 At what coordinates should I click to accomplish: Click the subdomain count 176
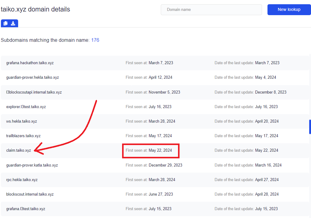[95, 40]
